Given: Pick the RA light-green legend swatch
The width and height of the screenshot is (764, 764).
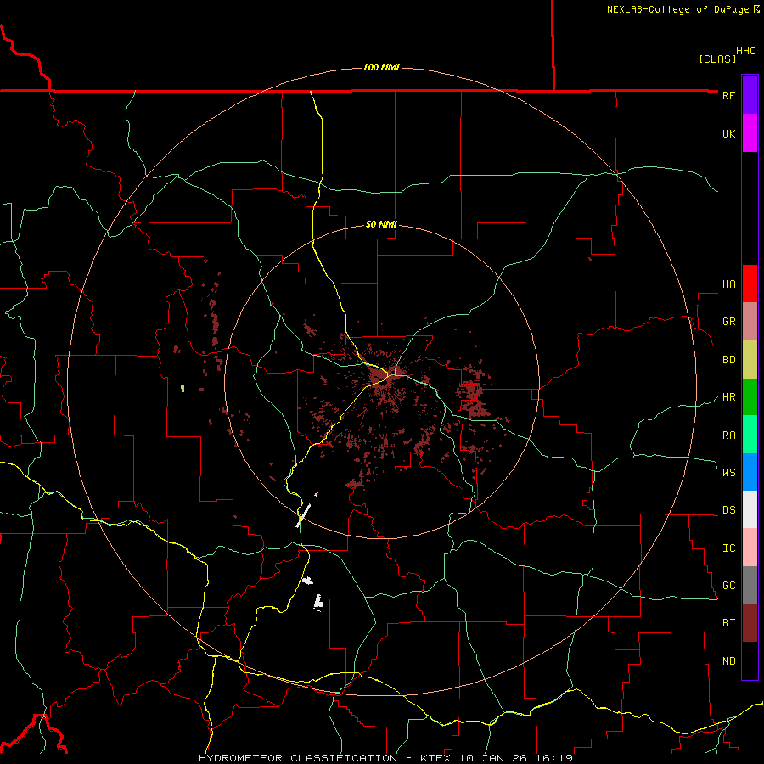Looking at the screenshot, I should click(750, 435).
